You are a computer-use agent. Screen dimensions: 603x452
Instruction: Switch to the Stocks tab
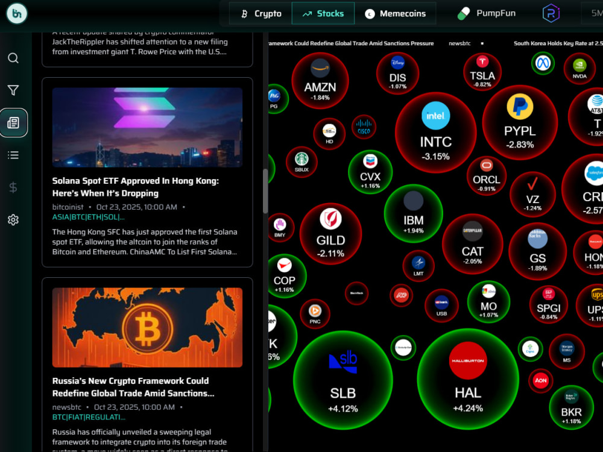323,13
